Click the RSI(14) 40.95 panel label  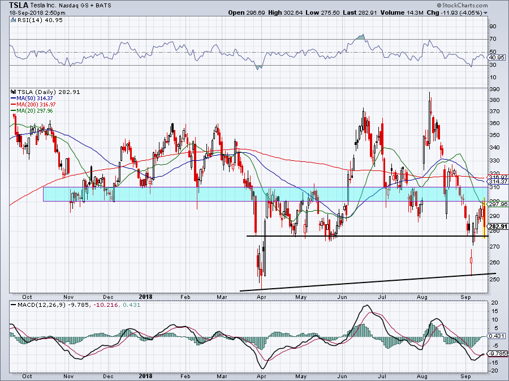coord(40,20)
